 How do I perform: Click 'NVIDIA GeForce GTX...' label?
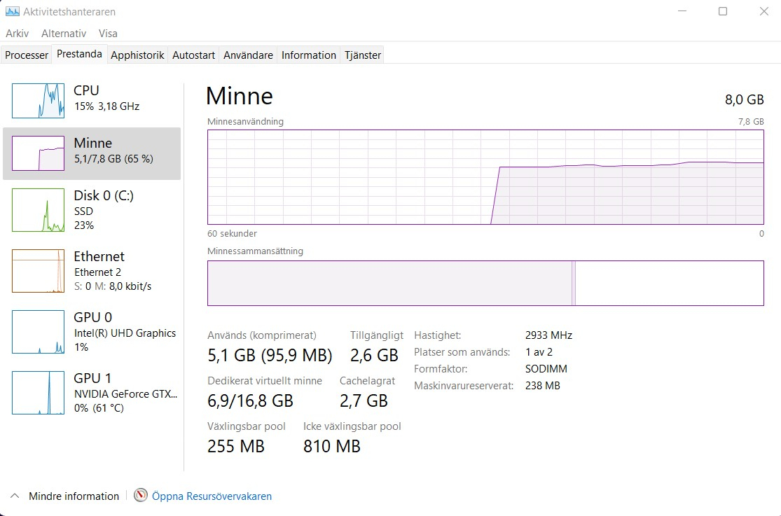click(x=125, y=394)
